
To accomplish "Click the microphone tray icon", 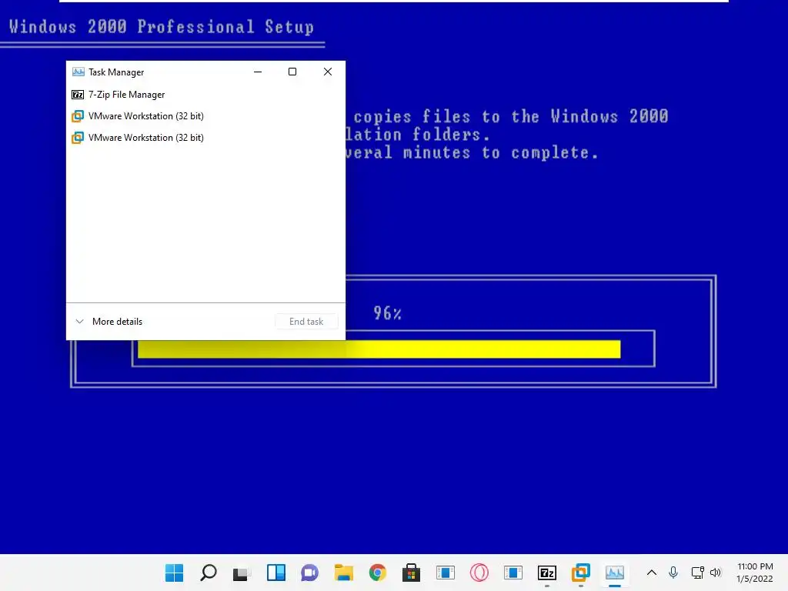I will coord(673,573).
